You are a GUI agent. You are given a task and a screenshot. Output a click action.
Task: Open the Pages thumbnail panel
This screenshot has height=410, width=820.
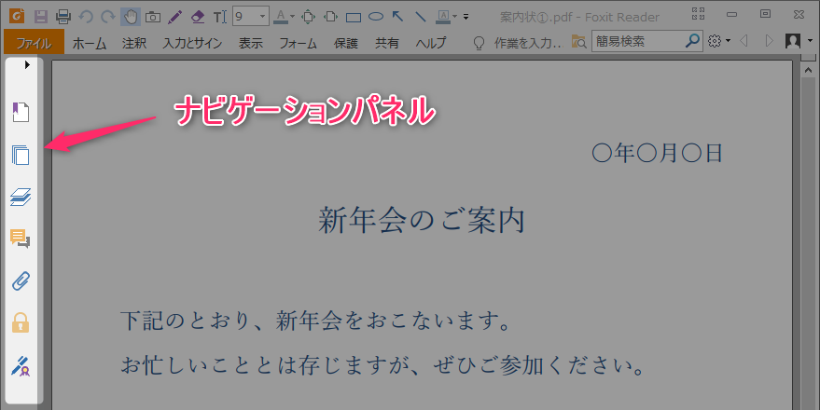[21, 155]
